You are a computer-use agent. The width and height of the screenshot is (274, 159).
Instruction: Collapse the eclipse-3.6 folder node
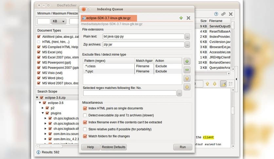click(x=40, y=102)
